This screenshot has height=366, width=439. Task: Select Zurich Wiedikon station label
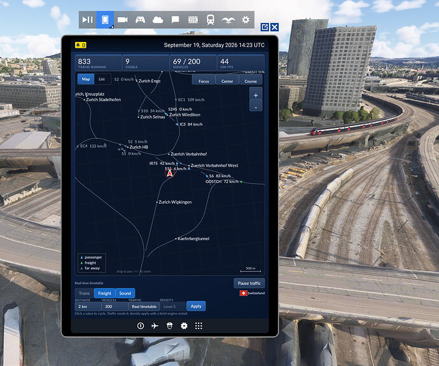[x=185, y=115]
